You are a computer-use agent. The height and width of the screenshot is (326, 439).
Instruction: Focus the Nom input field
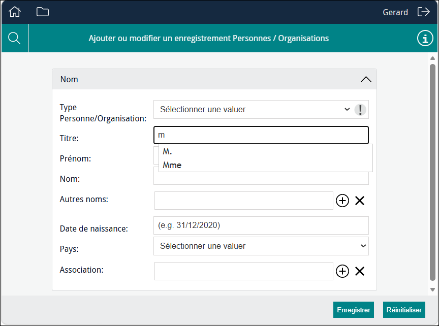coord(261,179)
